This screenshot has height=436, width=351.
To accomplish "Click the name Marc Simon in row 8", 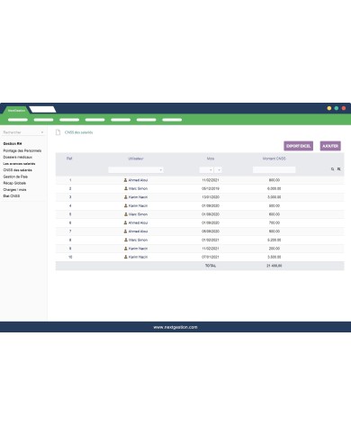I will (x=138, y=240).
